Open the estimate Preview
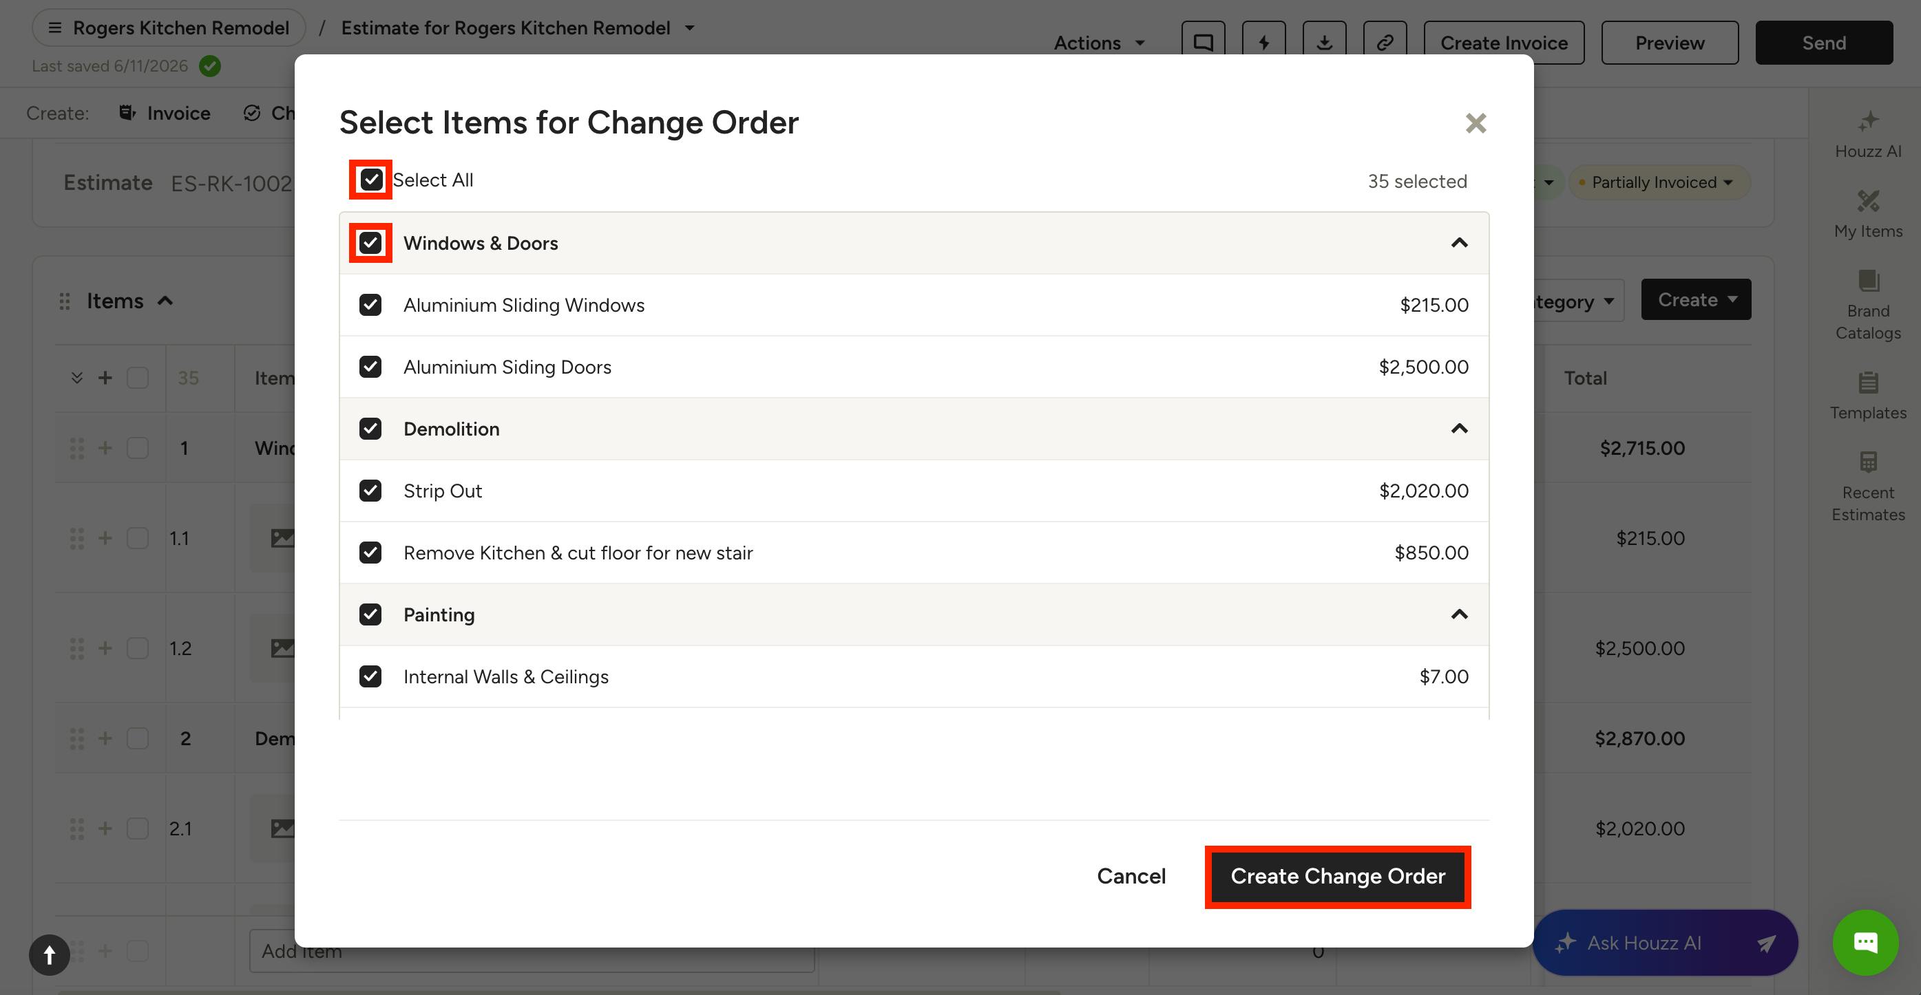Screen dimensions: 1921x995 1670,43
